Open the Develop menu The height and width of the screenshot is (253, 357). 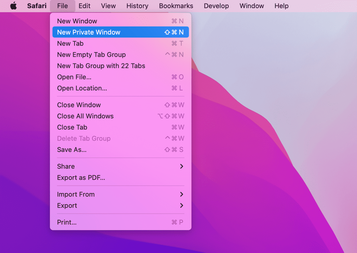(x=216, y=6)
